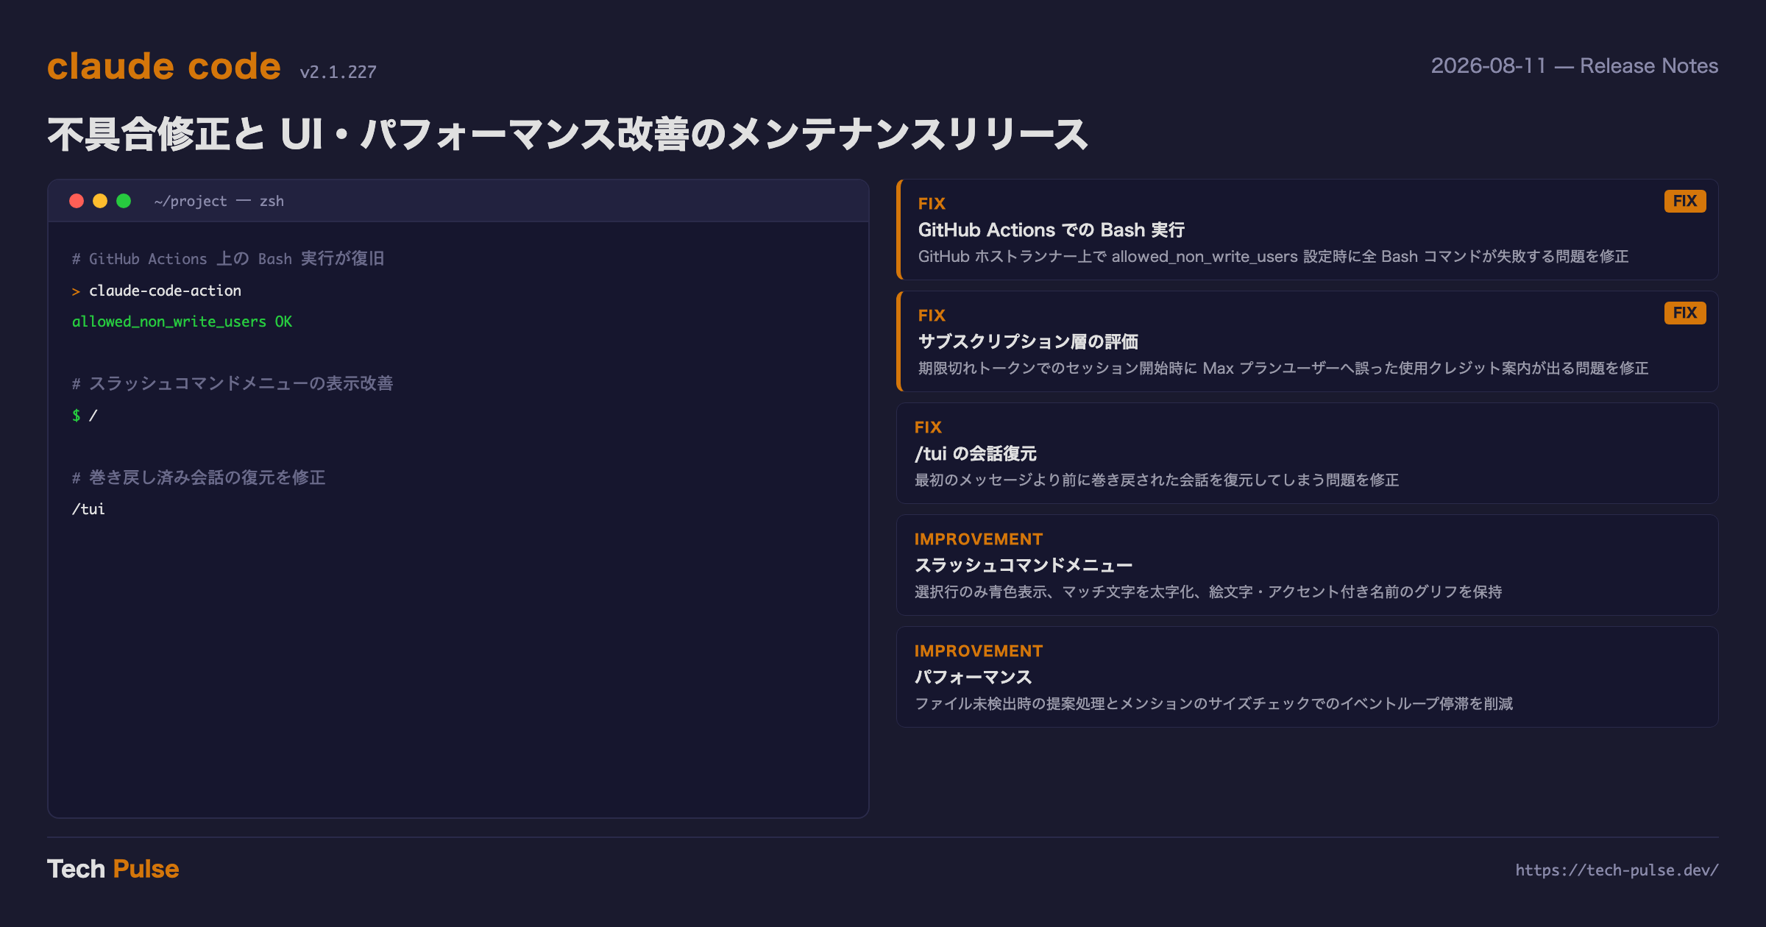Select the v2.1.227 version label

point(338,72)
